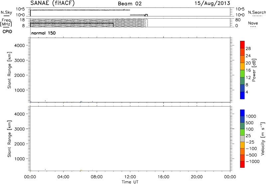Image resolution: width=266 pixels, height=184 pixels.
Task: Click the solid N.Sky legend line sample
Action: click(6, 16)
